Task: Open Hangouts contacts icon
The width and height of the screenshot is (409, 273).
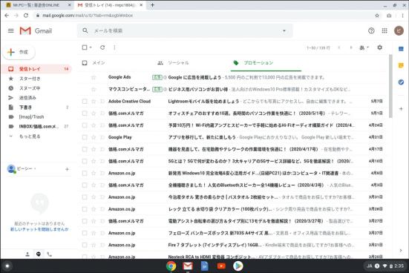Action: (x=27, y=254)
